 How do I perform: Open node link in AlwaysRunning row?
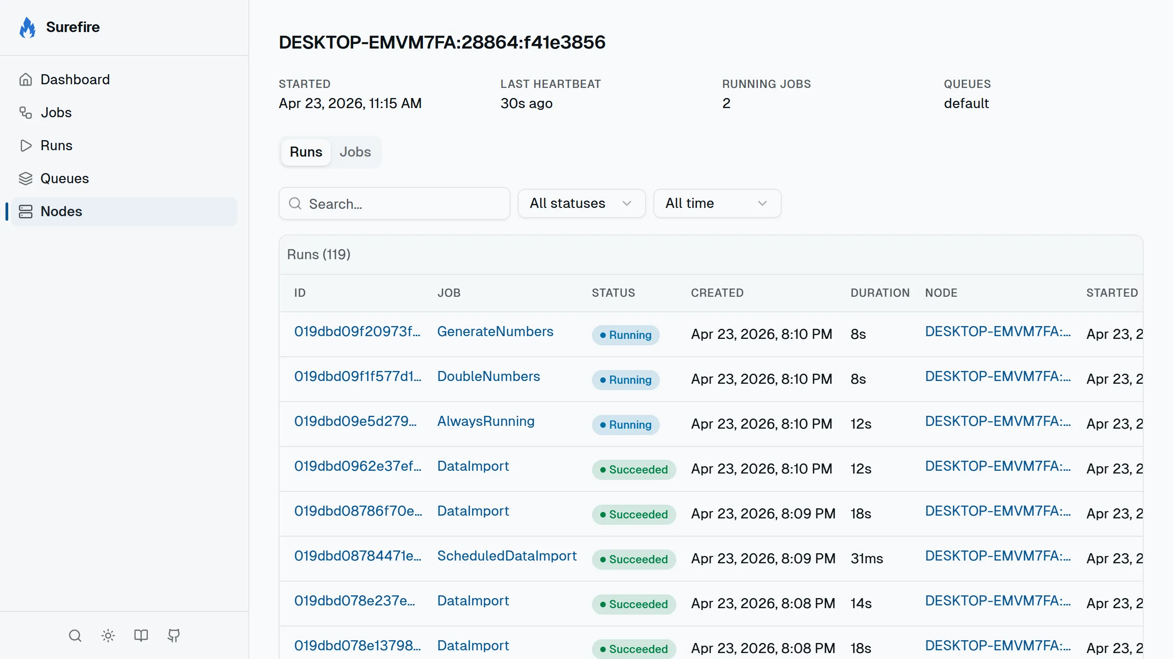coord(998,421)
